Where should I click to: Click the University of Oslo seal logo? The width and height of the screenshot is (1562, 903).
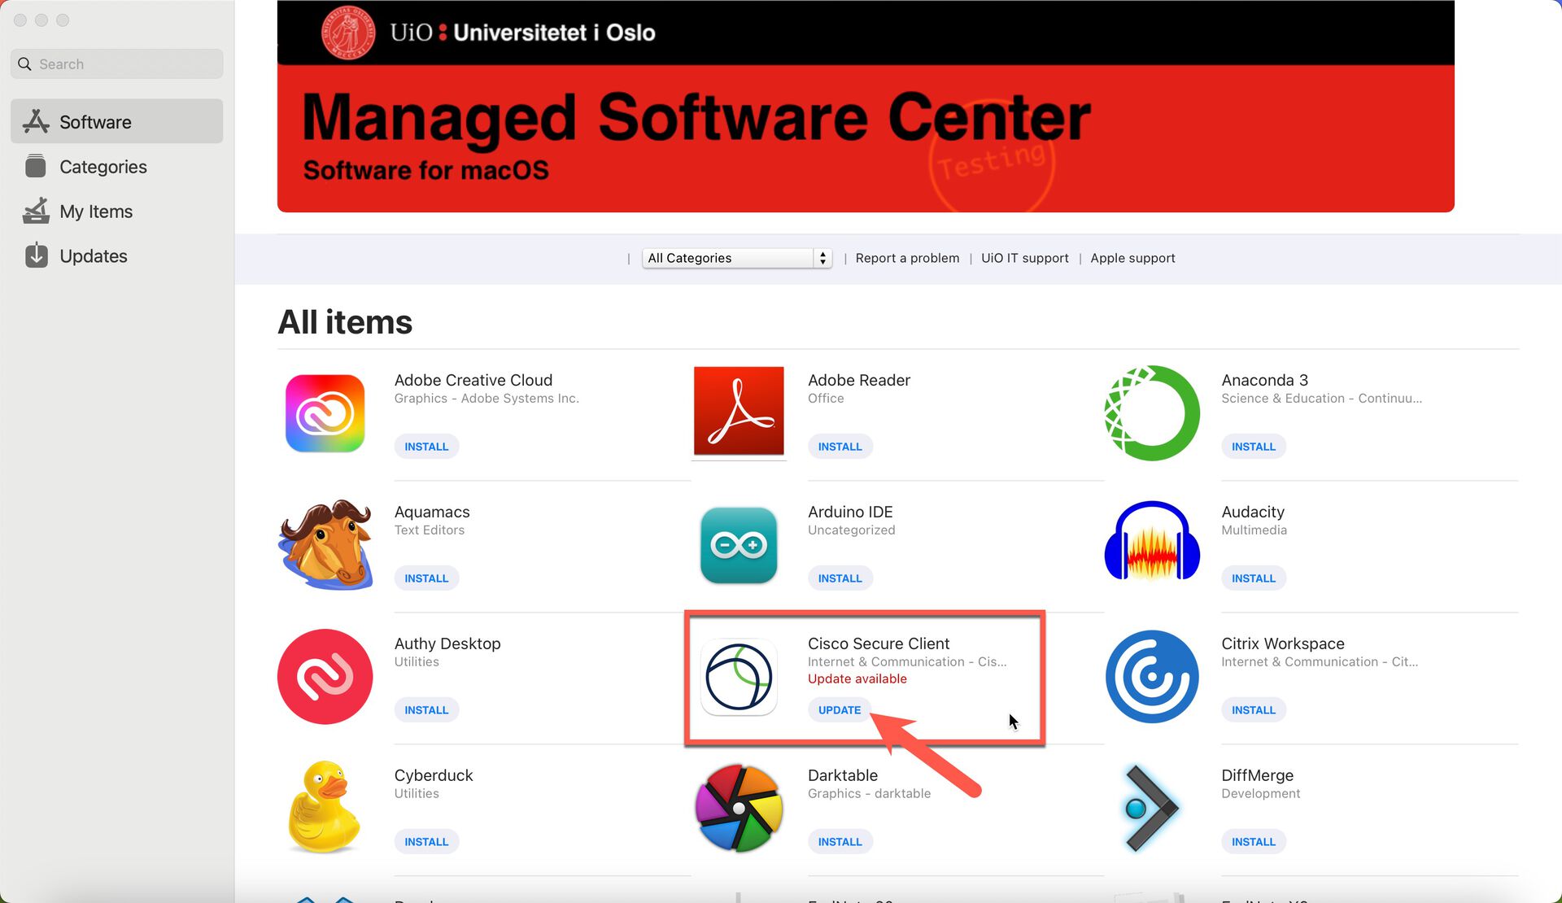click(348, 33)
